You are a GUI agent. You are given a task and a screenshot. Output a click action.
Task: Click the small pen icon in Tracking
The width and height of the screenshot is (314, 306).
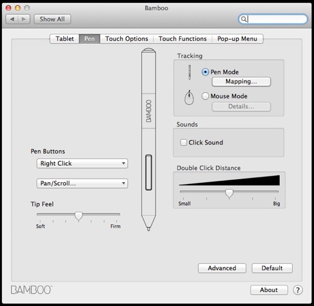190,73
